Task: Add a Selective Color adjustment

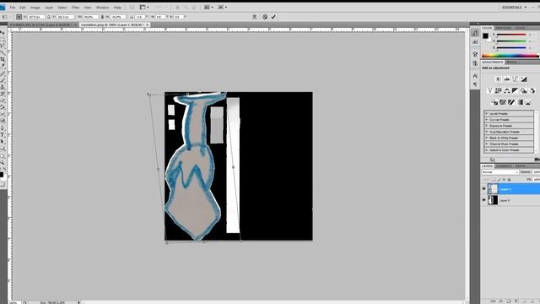Action: tap(528, 102)
